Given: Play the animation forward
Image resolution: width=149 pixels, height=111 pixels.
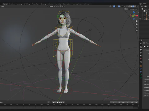Looking at the screenshot, I should 59,102.
